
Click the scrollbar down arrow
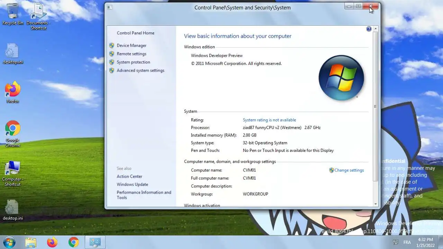click(x=376, y=204)
